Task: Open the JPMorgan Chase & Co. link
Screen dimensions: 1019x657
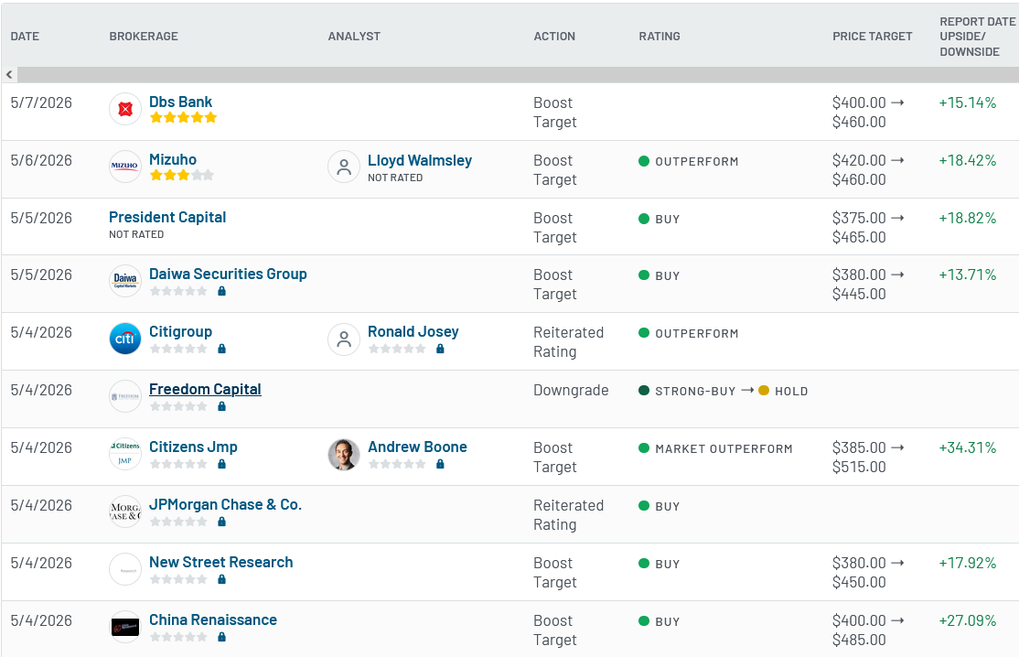Action: coord(226,504)
